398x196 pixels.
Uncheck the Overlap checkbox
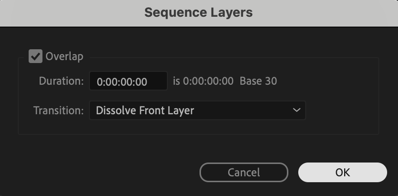pyautogui.click(x=35, y=56)
